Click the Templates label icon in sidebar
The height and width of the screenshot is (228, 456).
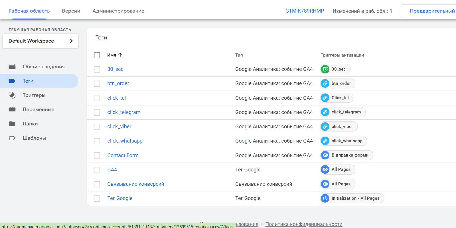tap(12, 138)
